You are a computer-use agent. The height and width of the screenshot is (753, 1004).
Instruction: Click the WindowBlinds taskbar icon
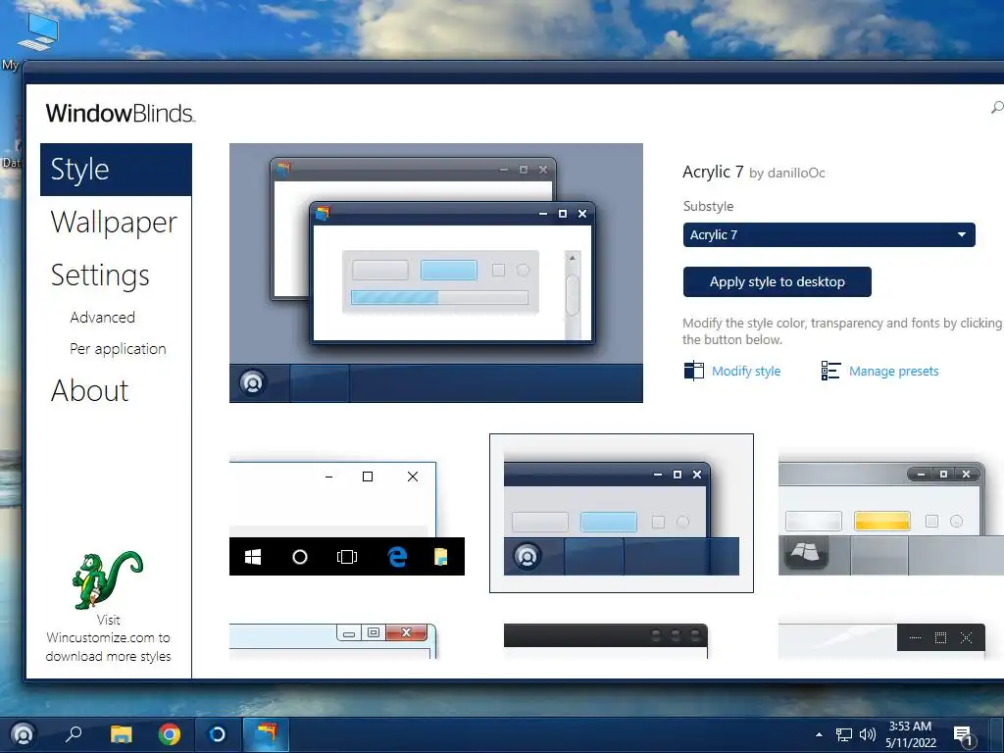coord(267,733)
